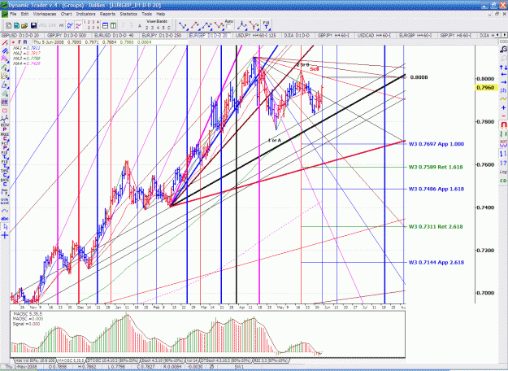Switch to the GBPJPY D1 D-D 500 tab
The width and height of the screenshot is (508, 371).
[x=67, y=35]
